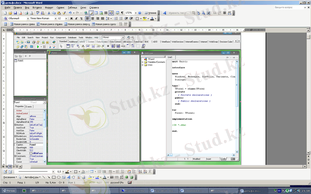
Task: Toggle Bold formatting (Ж)
Action: (72, 18)
